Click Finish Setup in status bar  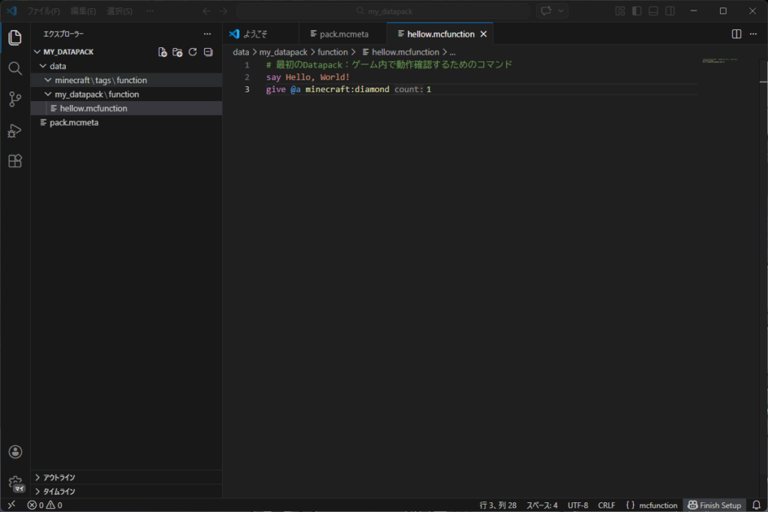[x=715, y=505]
